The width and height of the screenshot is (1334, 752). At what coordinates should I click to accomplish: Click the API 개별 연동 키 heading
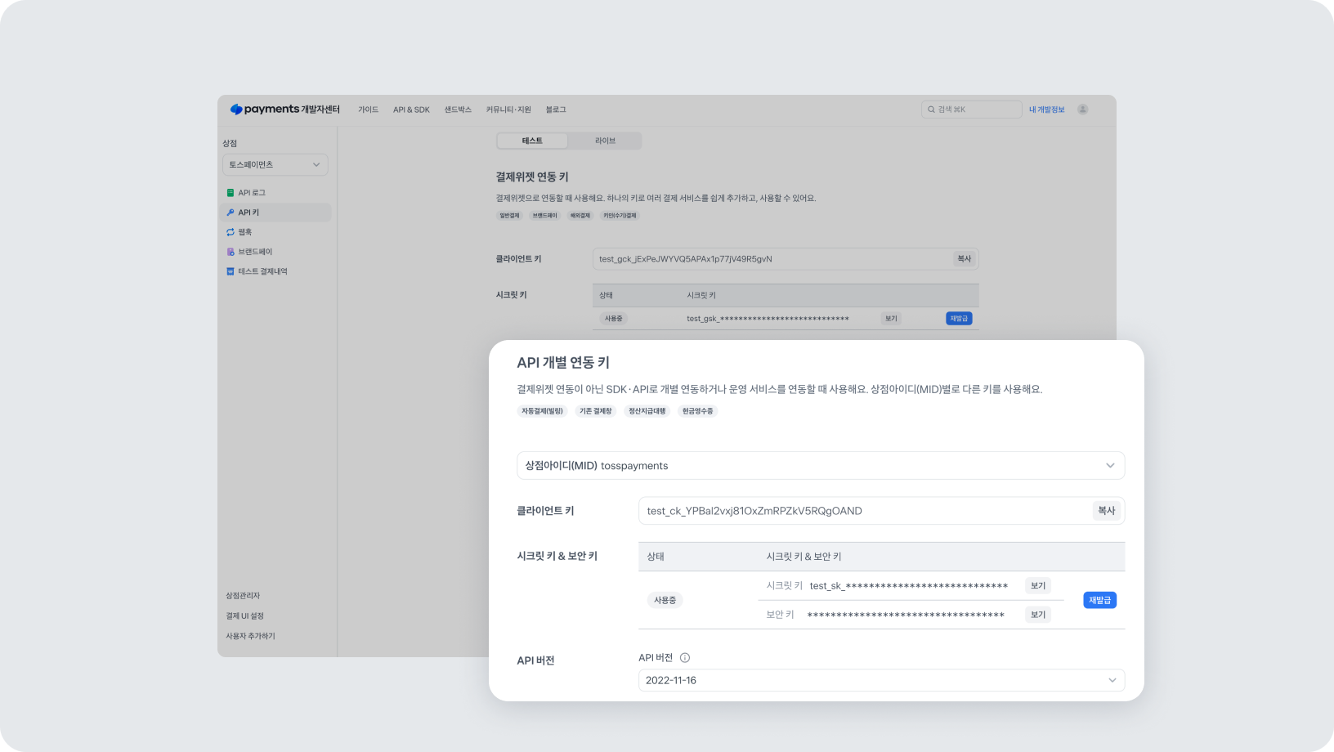(x=563, y=362)
